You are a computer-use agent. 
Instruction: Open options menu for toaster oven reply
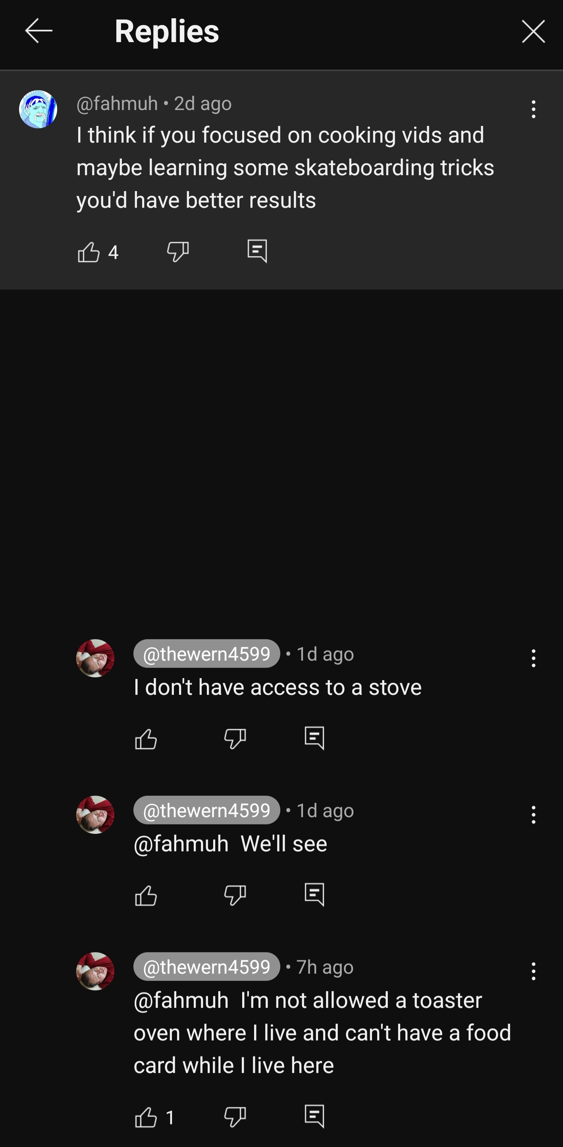coord(533,971)
